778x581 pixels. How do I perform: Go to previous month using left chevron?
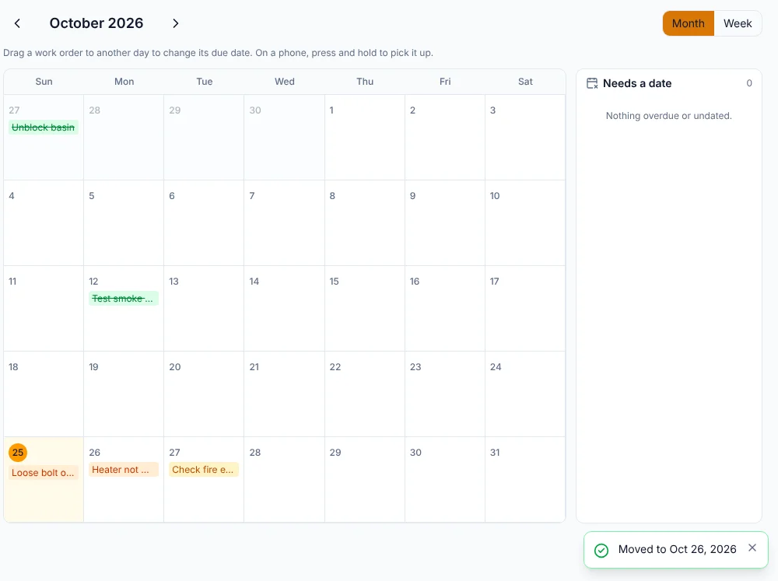pyautogui.click(x=17, y=23)
